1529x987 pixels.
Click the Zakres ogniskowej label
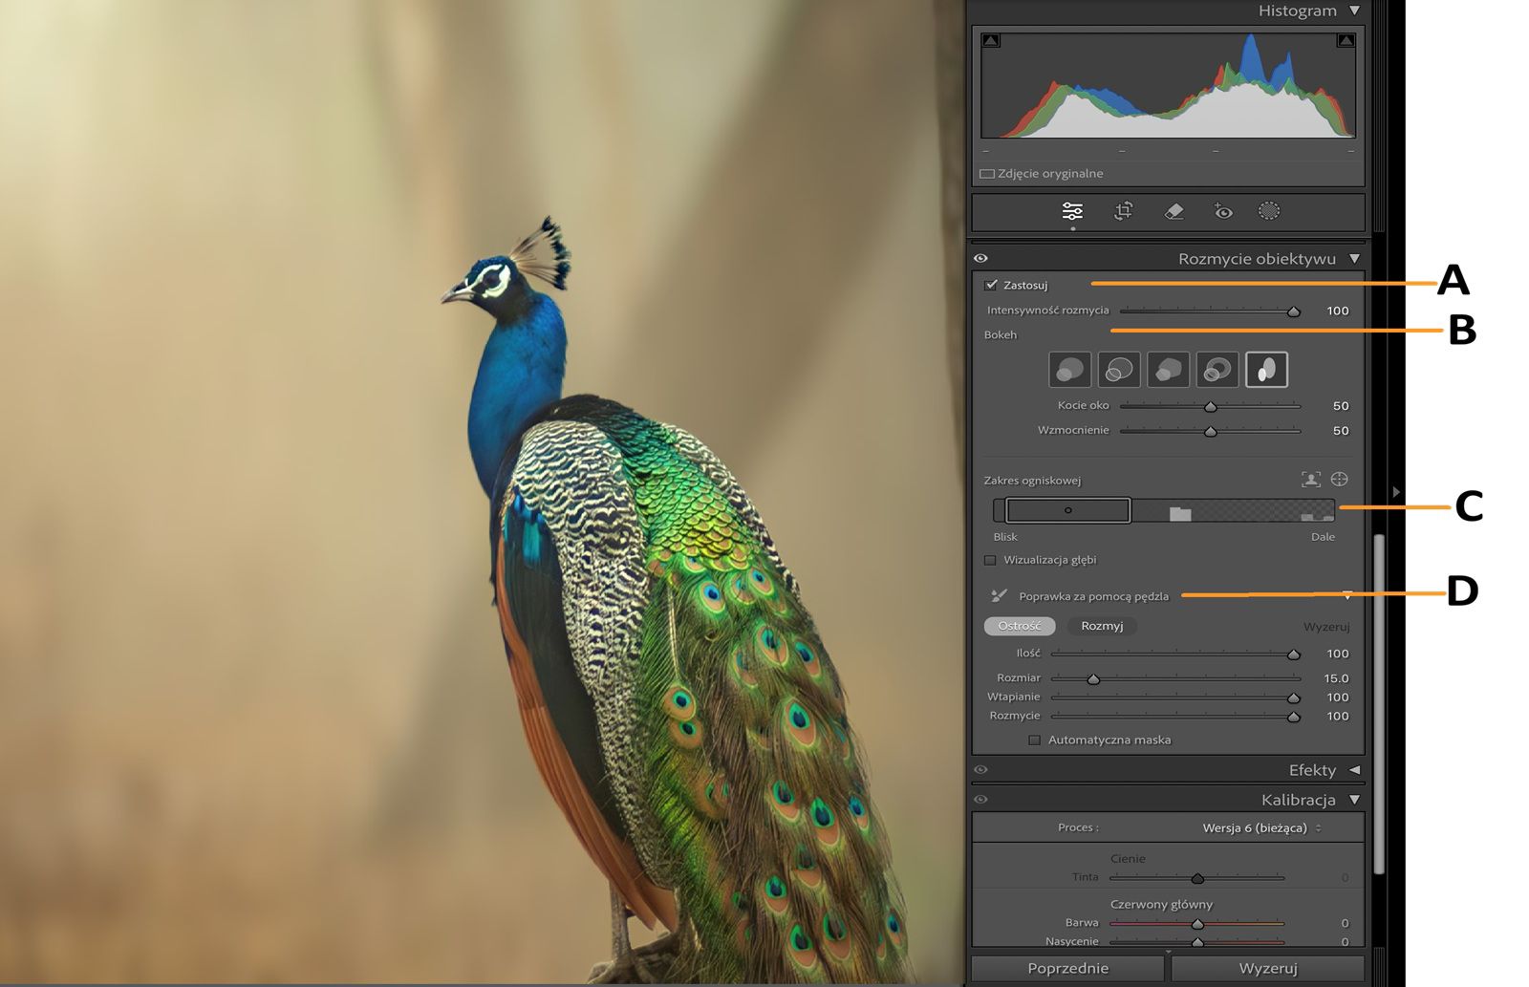pos(1032,481)
